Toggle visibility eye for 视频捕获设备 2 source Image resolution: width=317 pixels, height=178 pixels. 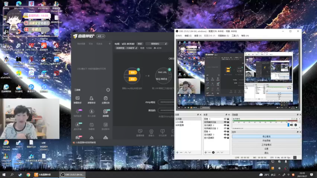[225, 128]
